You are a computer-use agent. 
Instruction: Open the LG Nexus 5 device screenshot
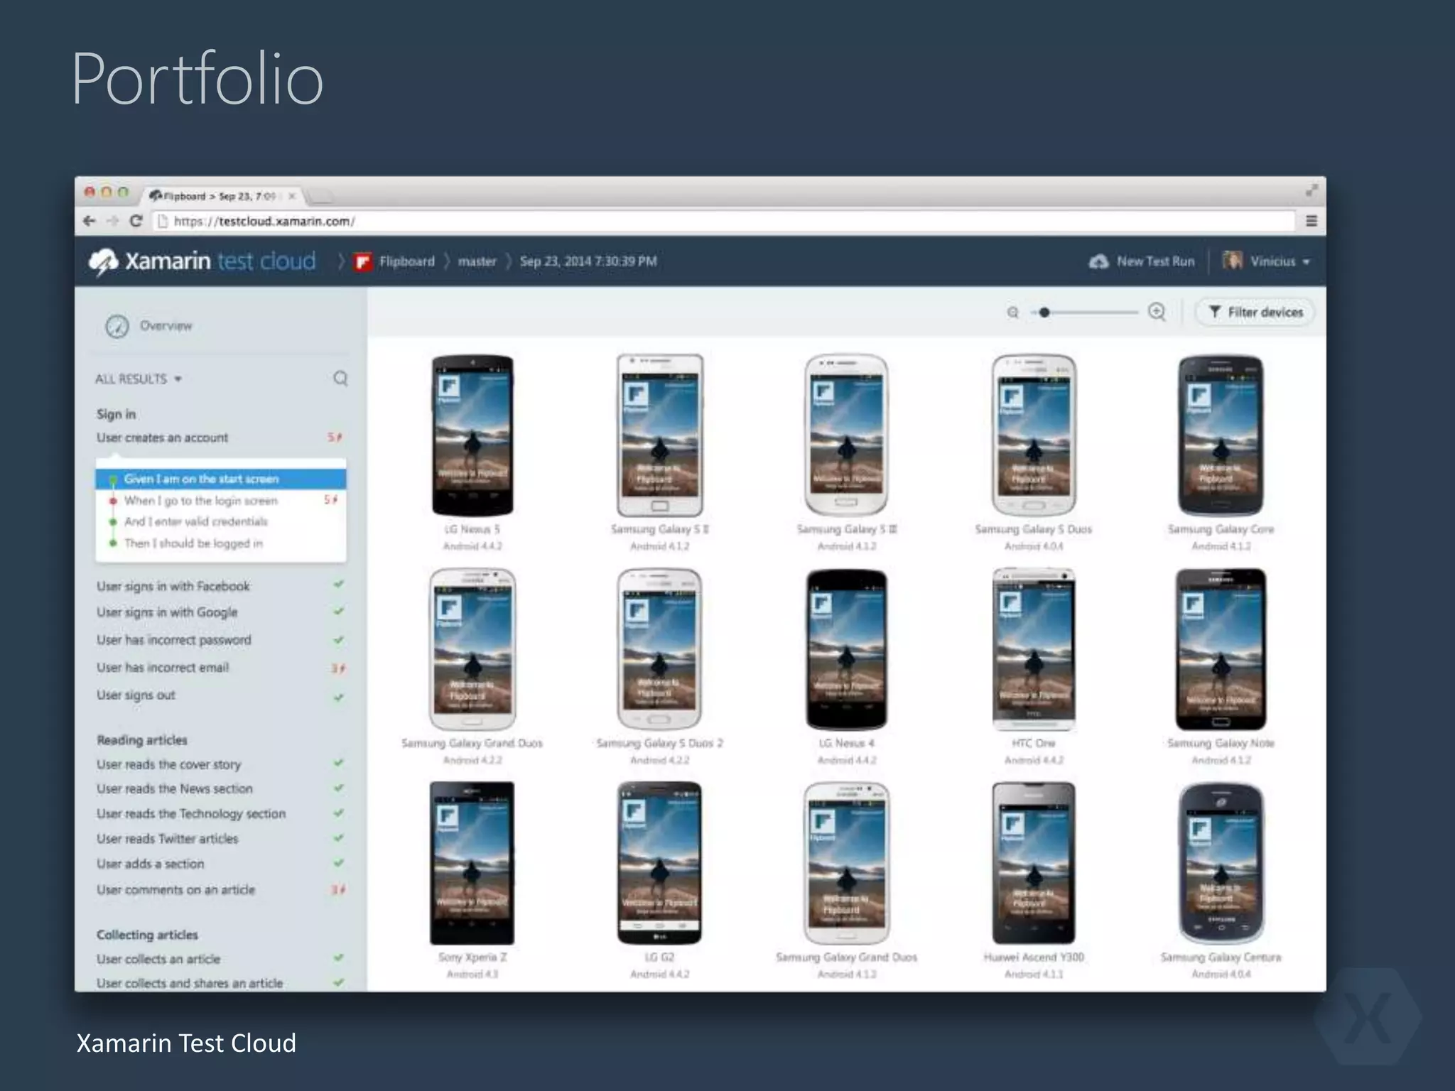[x=472, y=435]
